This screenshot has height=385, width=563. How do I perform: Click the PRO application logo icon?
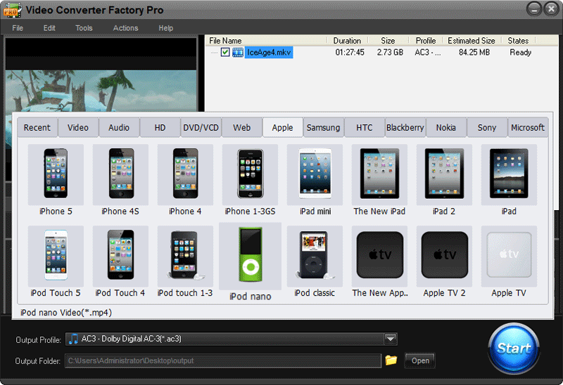(x=11, y=10)
